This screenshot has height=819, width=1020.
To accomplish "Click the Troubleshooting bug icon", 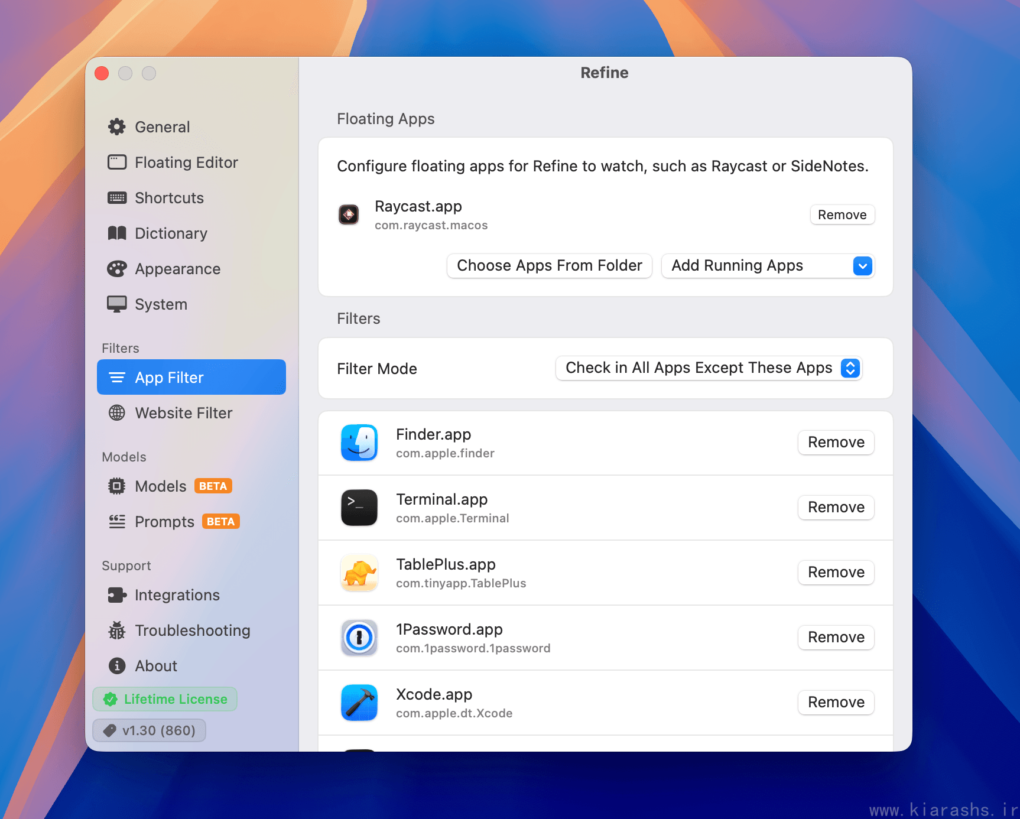I will coord(117,630).
